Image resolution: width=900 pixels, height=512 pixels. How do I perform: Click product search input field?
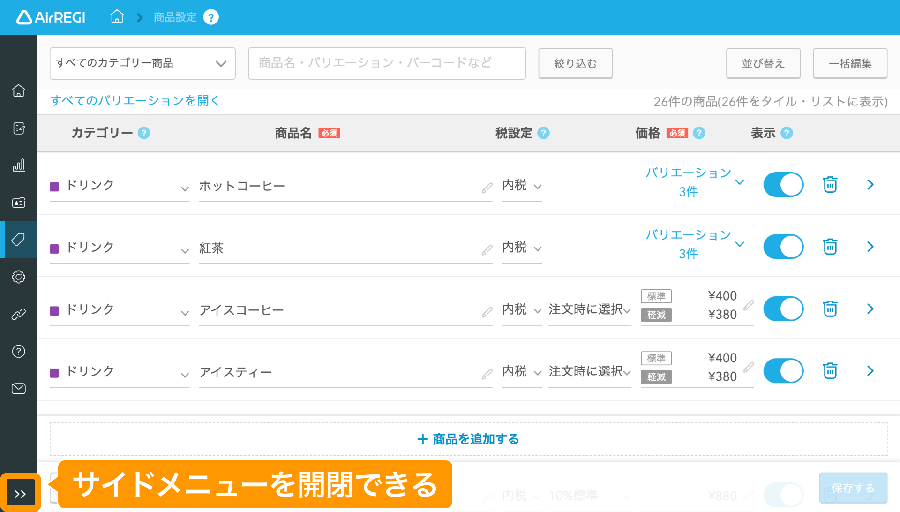pos(387,63)
